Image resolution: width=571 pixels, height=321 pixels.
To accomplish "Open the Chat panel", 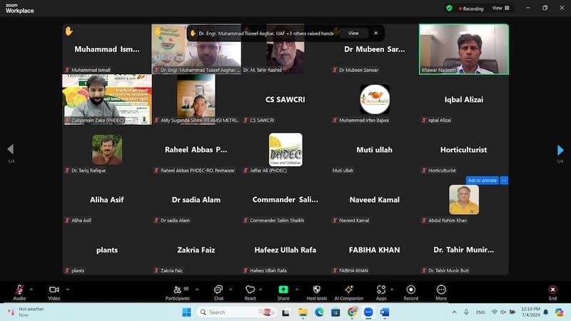I will tap(218, 290).
